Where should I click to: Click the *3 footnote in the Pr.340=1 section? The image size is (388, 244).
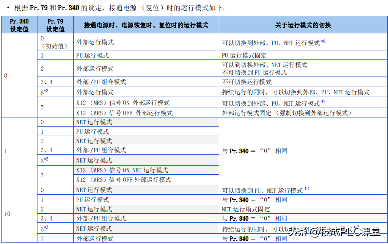tap(46, 160)
